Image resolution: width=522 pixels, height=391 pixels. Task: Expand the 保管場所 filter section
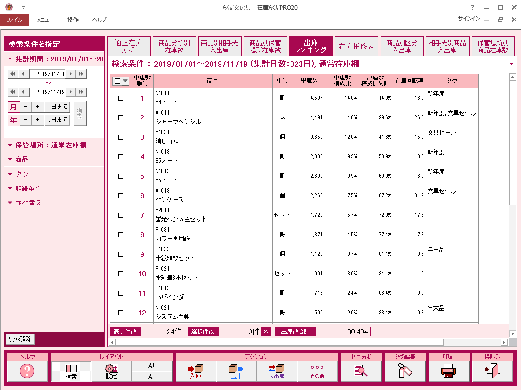tap(54, 146)
